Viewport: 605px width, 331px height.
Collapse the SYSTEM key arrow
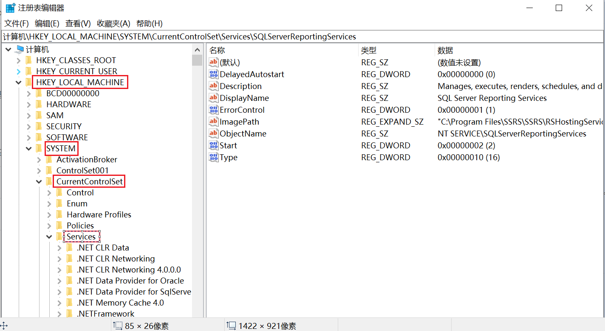[x=28, y=148]
